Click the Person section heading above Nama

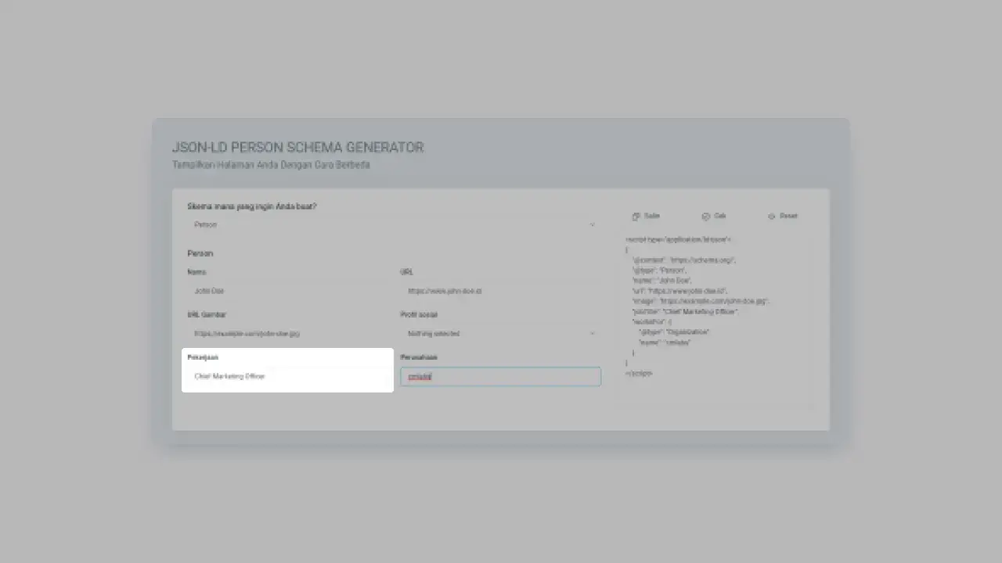pyautogui.click(x=200, y=253)
